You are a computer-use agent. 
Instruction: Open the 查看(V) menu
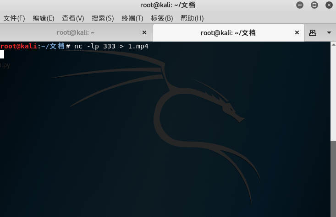pyautogui.click(x=73, y=18)
